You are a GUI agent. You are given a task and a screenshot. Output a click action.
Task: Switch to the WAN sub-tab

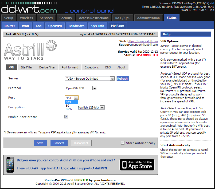pos(25,26)
